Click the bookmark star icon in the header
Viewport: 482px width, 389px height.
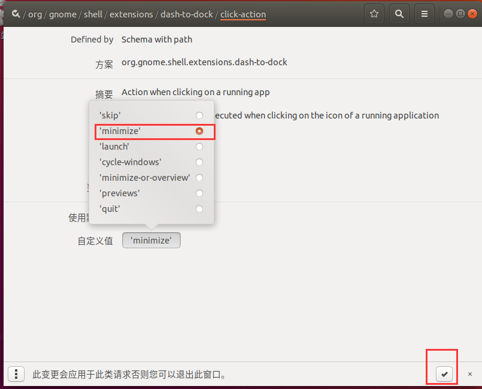pos(374,14)
